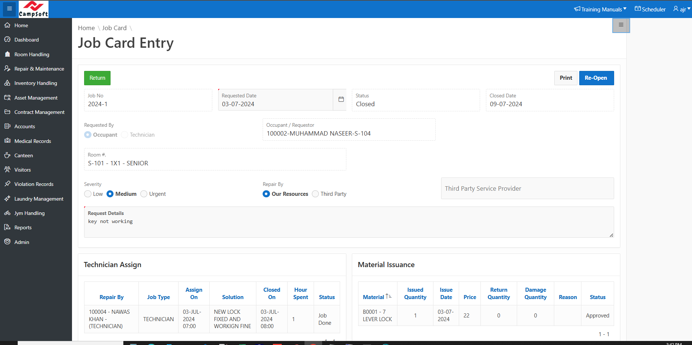The width and height of the screenshot is (692, 345).
Task: Click the Jym Handling bicycle icon
Action: [x=7, y=213]
